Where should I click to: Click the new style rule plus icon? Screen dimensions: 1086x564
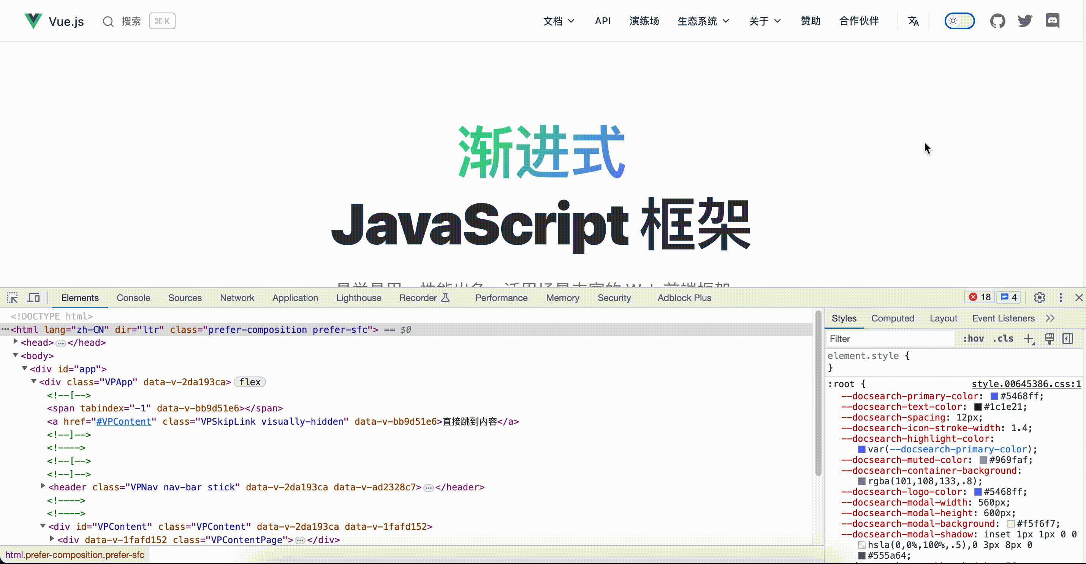click(1029, 339)
